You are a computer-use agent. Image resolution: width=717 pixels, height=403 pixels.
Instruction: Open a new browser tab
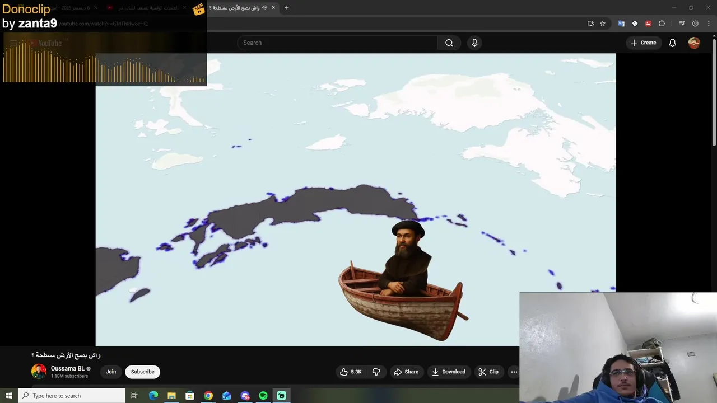coord(287,8)
